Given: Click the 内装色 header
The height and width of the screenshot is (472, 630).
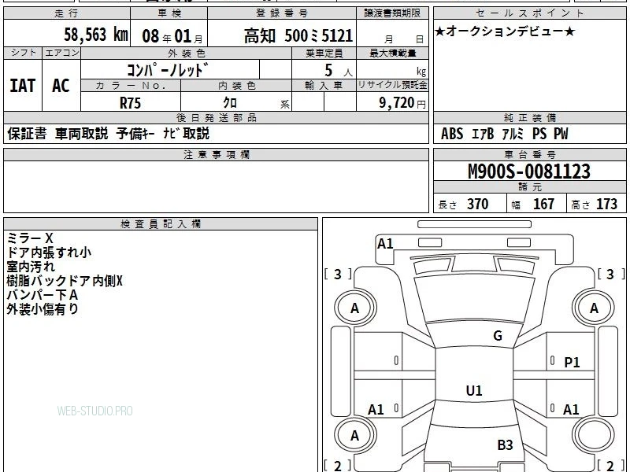Looking at the screenshot, I should coord(236,86).
